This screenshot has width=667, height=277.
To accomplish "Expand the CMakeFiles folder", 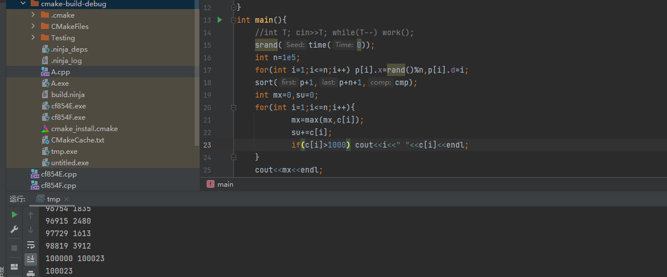I will click(x=33, y=26).
